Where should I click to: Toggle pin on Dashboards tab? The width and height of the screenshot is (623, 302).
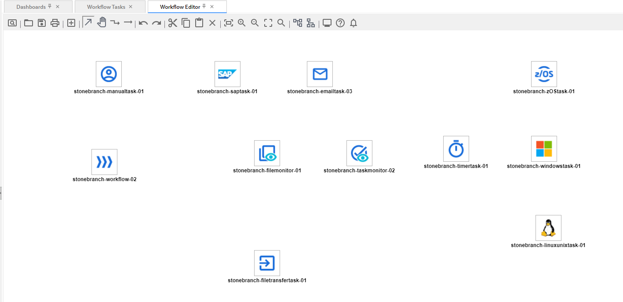coord(50,7)
